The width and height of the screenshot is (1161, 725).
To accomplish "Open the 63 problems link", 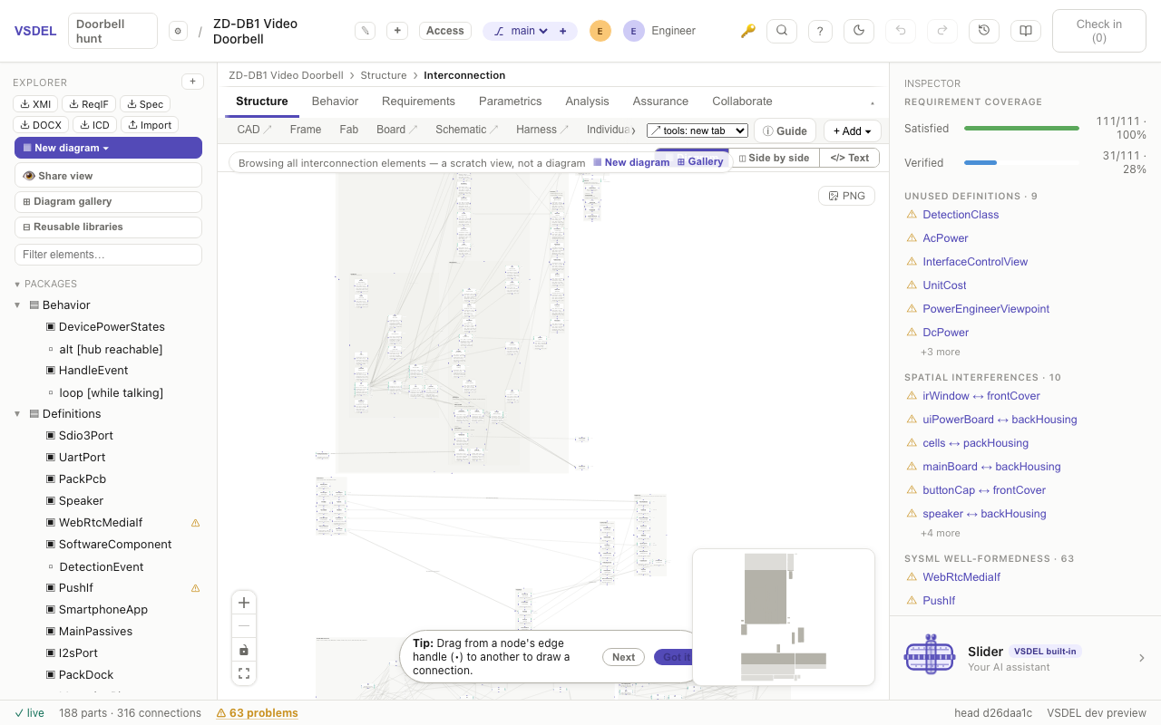I will tap(257, 713).
